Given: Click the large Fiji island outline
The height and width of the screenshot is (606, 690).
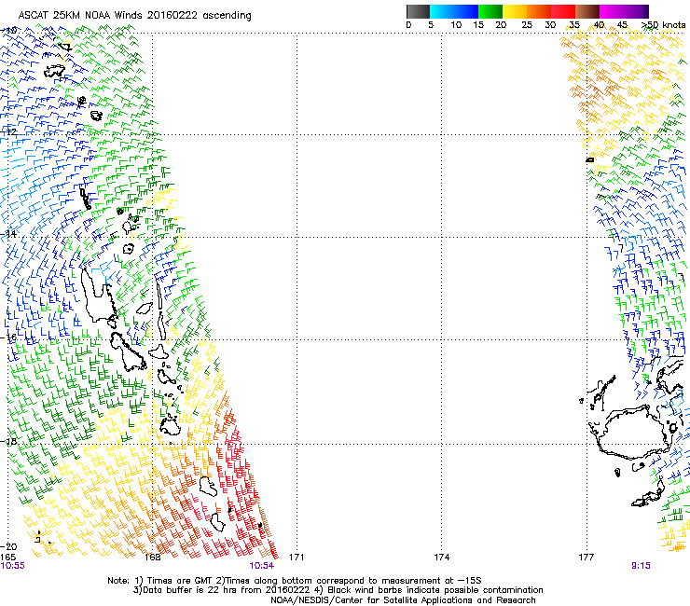Looking at the screenshot, I should click(634, 434).
